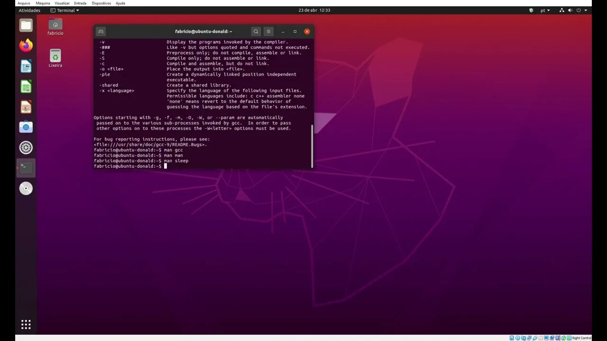Expand the pt keyboard layout dropdown
The height and width of the screenshot is (341, 607).
[545, 10]
